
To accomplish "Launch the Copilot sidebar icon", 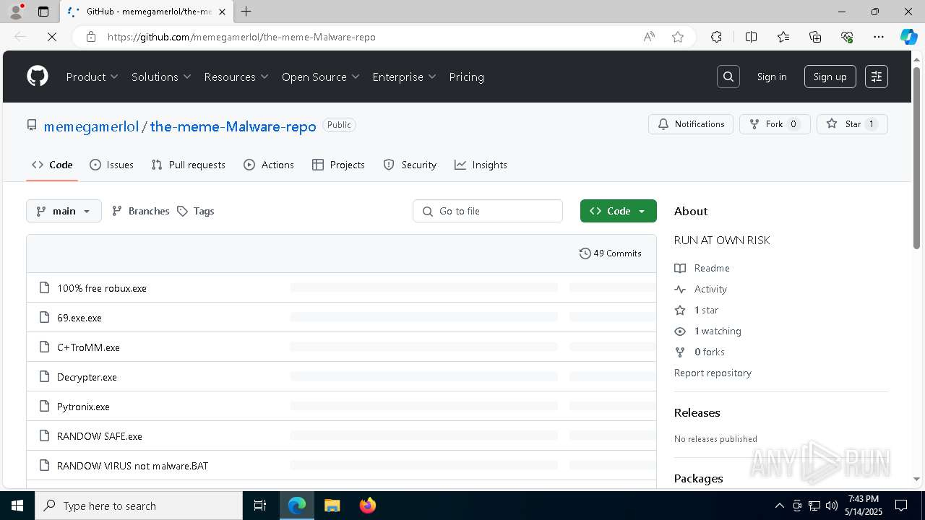I will pyautogui.click(x=908, y=37).
